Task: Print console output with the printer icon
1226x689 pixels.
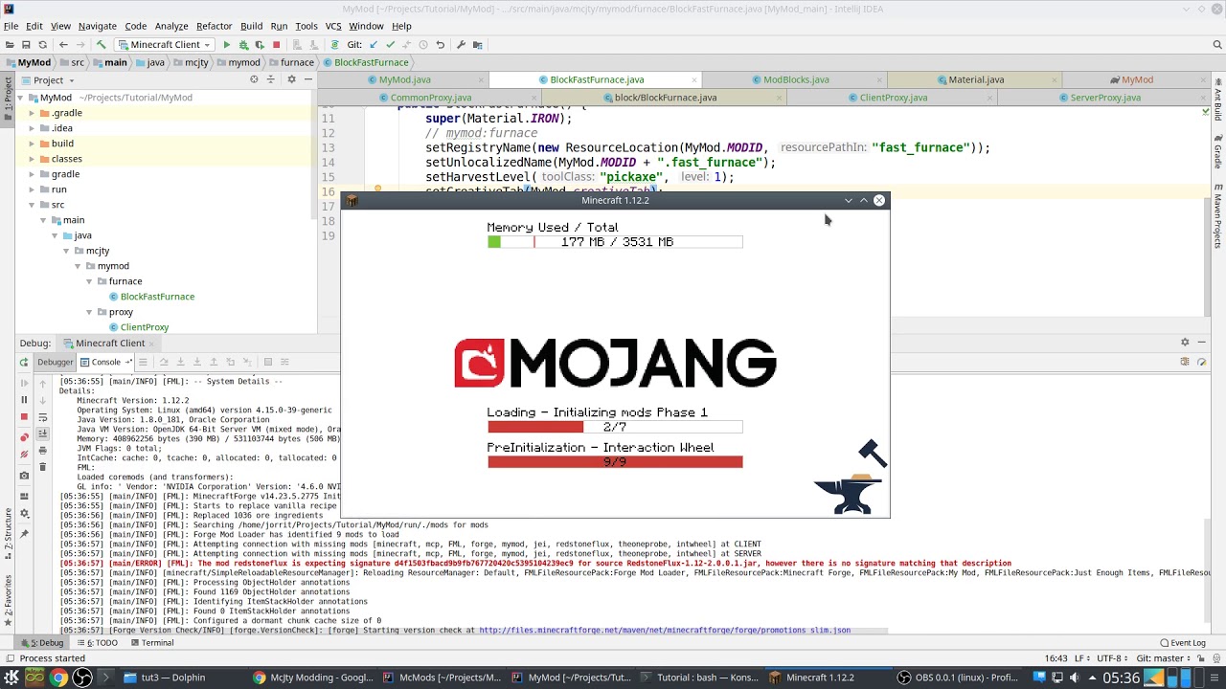Action: [x=42, y=451]
